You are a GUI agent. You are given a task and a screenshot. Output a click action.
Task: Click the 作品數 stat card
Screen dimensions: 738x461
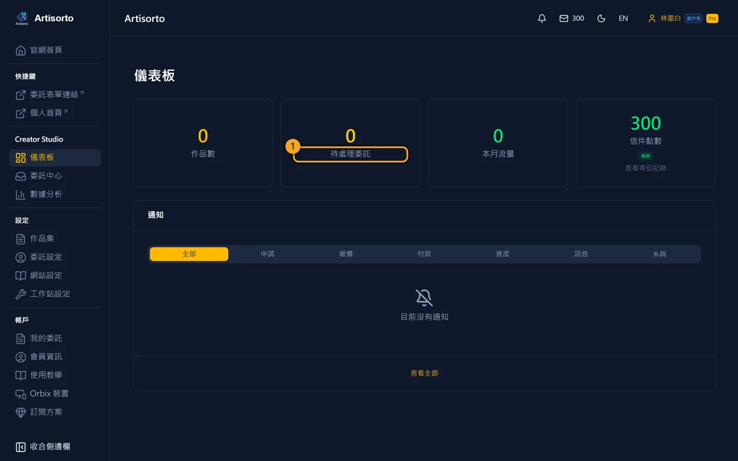(203, 143)
